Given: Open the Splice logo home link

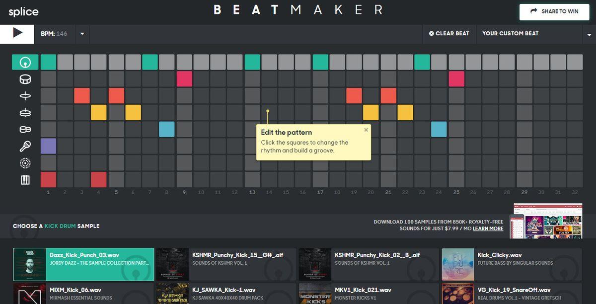Looking at the screenshot, I should [x=23, y=11].
